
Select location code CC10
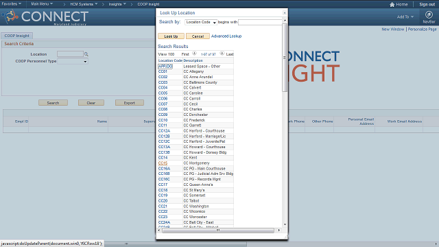click(163, 120)
